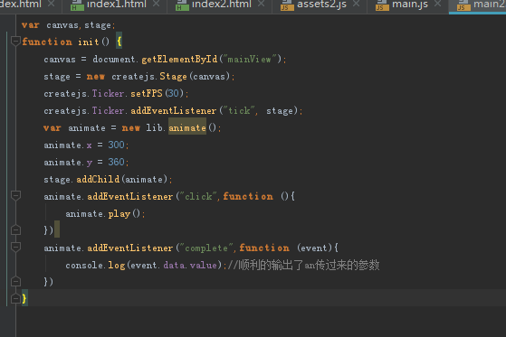Click the getElementById method call
Image resolution: width=506 pixels, height=337 pixels.
point(179,59)
